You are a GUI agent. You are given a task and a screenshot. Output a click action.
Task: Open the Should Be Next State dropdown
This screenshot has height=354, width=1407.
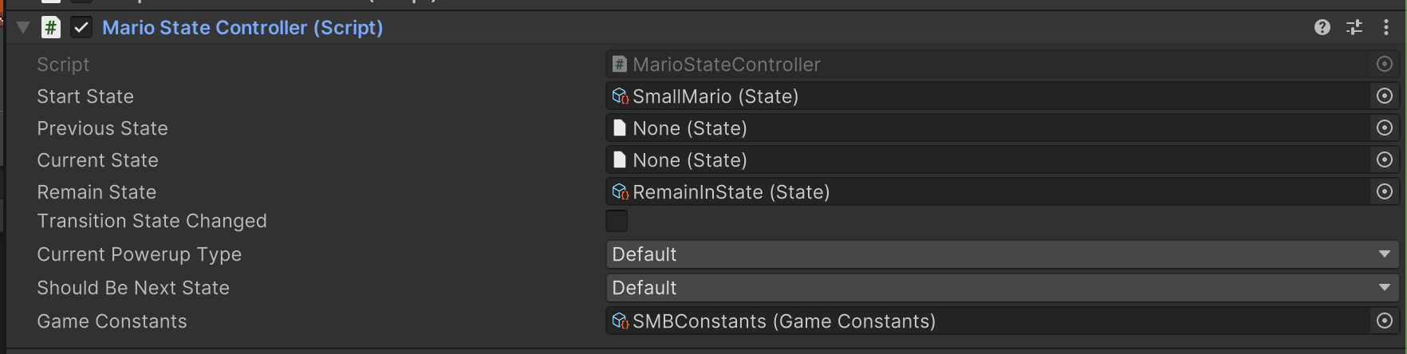(1003, 288)
